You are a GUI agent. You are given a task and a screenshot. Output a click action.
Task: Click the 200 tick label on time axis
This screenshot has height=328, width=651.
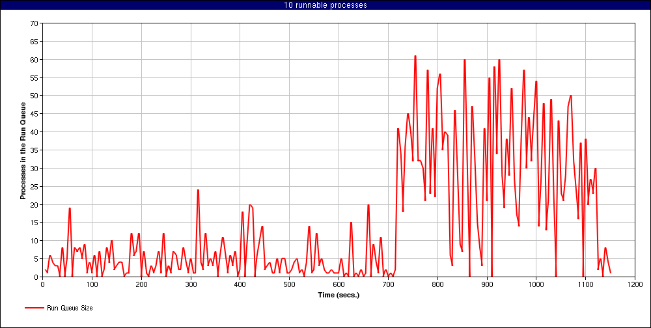[141, 284]
